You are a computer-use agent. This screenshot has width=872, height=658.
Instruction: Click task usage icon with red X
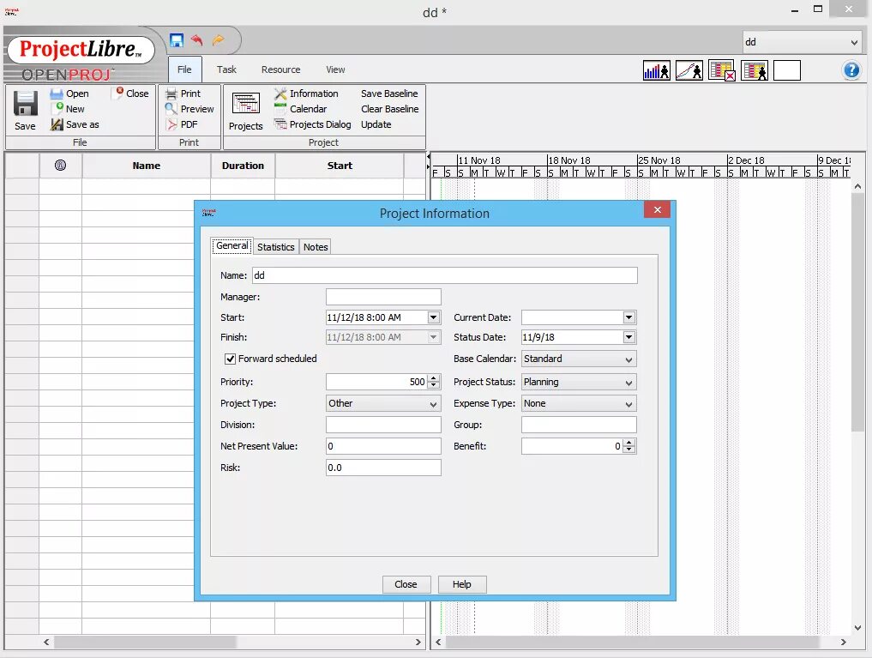[722, 70]
